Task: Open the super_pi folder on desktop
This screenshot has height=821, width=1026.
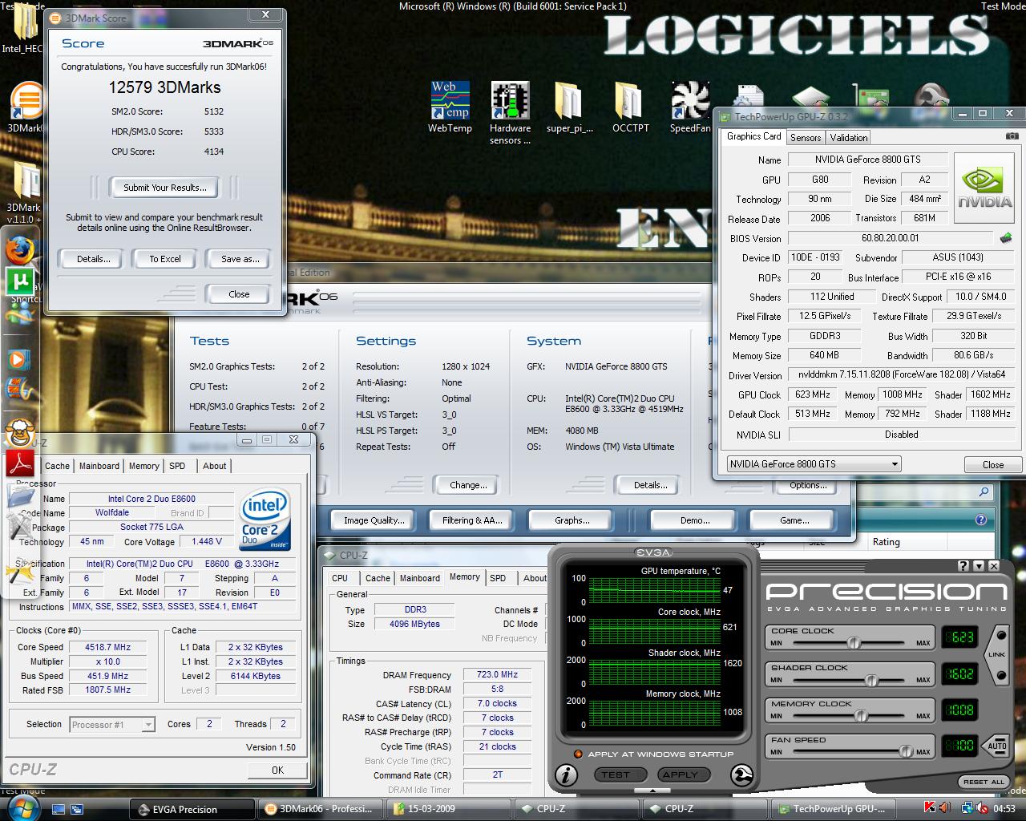Action: click(569, 107)
